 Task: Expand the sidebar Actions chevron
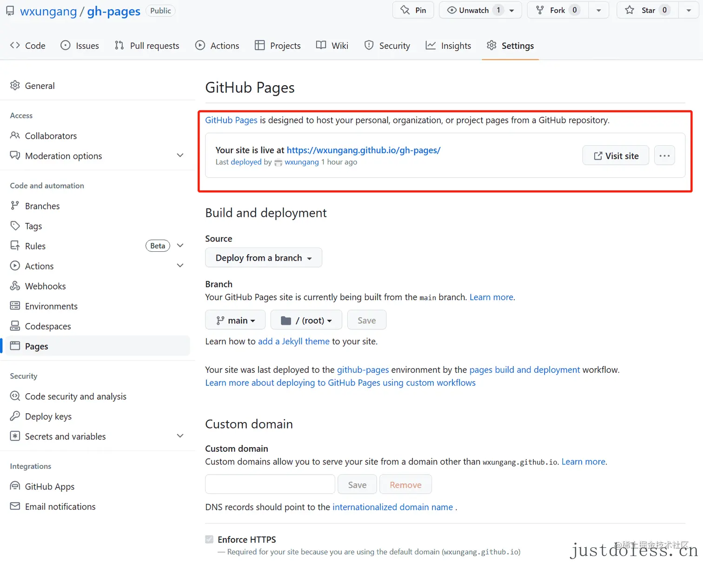(x=180, y=266)
